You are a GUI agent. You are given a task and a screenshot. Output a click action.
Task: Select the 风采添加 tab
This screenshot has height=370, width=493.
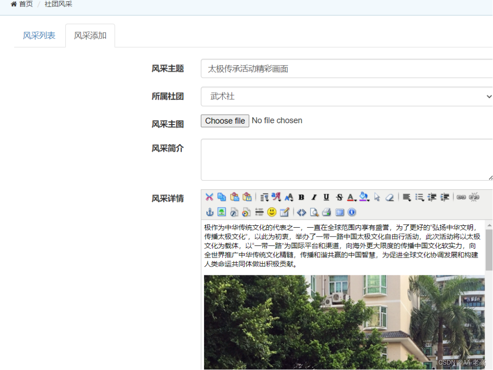coord(90,36)
